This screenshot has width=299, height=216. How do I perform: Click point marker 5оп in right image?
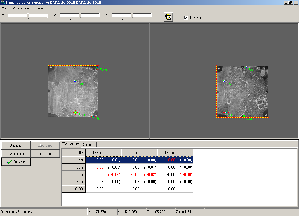(246, 67)
